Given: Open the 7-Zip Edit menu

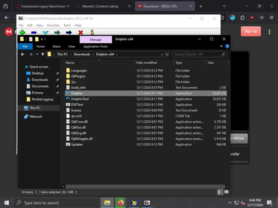Looking at the screenshot, I should pos(30,25).
